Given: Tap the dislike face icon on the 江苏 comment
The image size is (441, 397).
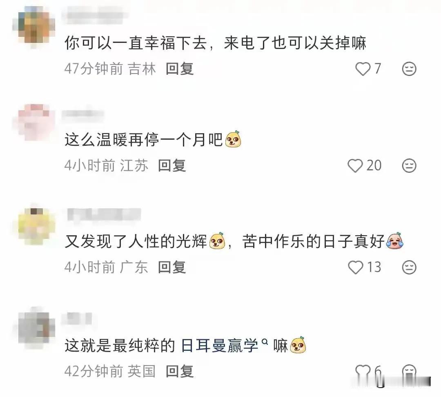Looking at the screenshot, I should 409,165.
